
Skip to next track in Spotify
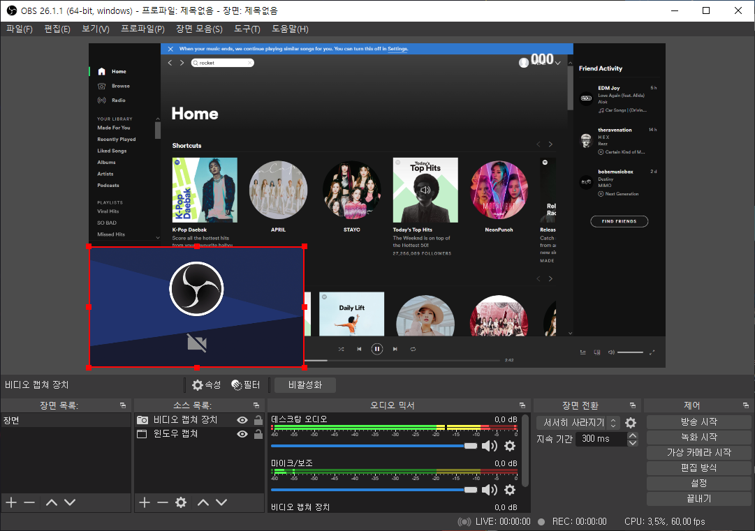point(395,349)
